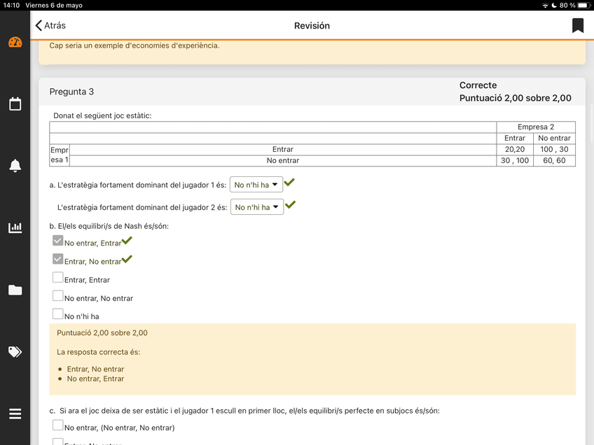The image size is (594, 445).
Task: Open the calendar icon in sidebar
Action: pos(15,104)
